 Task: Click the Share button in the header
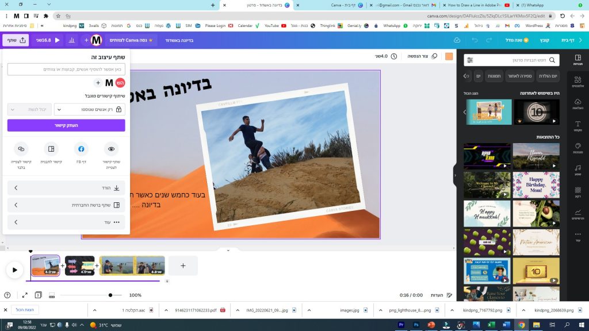(x=16, y=40)
